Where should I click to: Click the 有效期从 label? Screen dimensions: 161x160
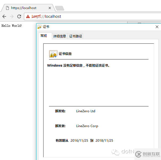[62, 141]
